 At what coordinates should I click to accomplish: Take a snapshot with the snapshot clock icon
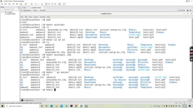pyautogui.click(x=36, y=4)
